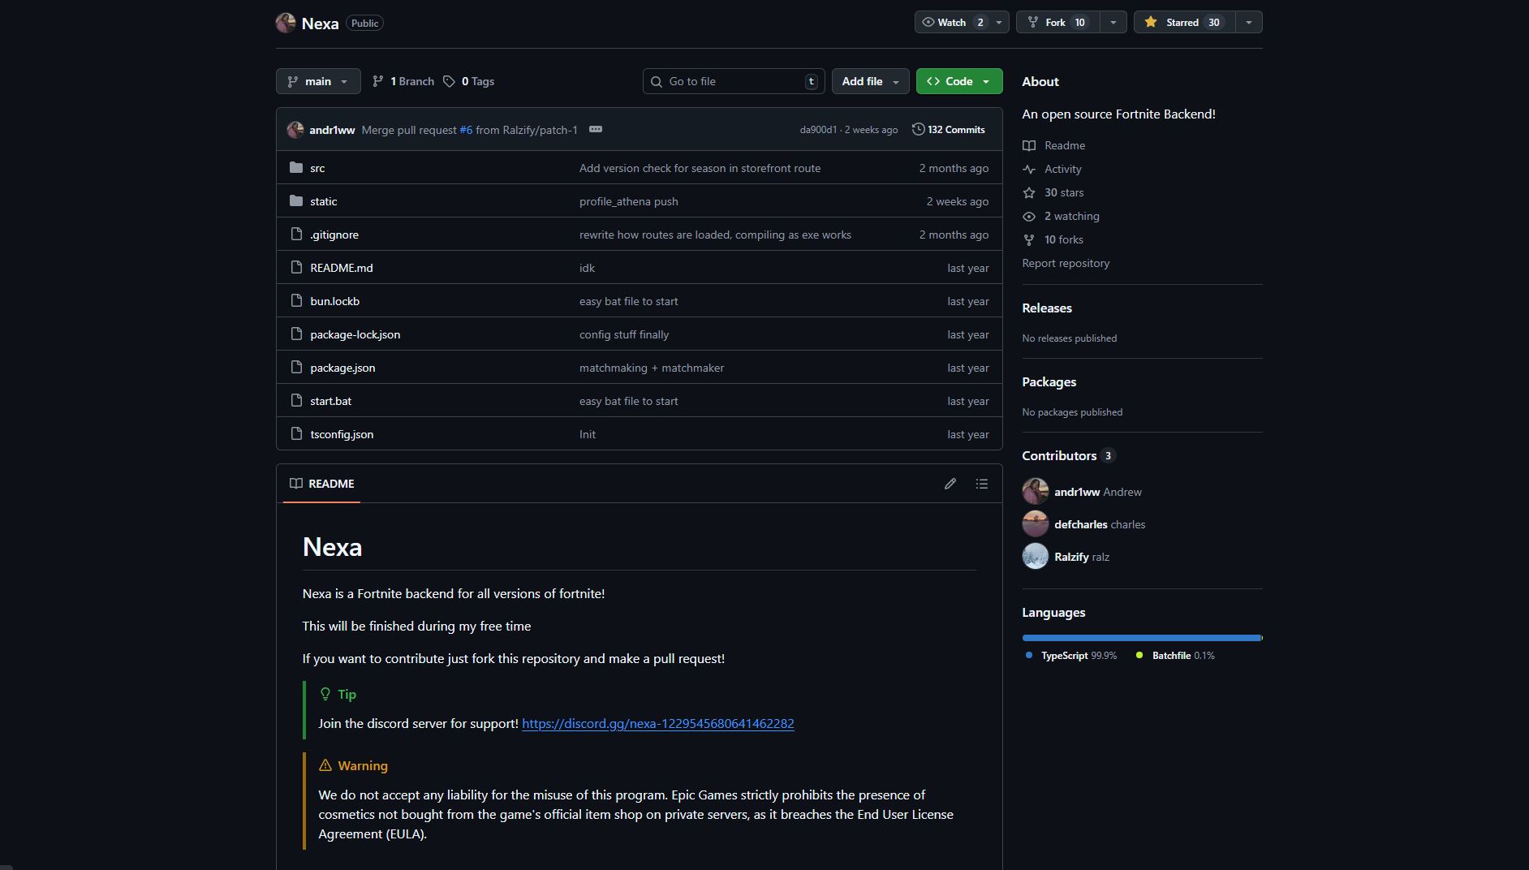Open pull request #6 link
Viewport: 1529px width, 870px height.
coord(466,130)
